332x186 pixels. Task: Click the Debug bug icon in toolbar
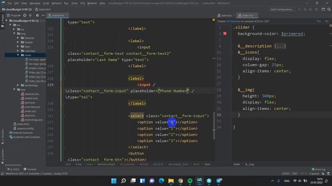[305, 9]
